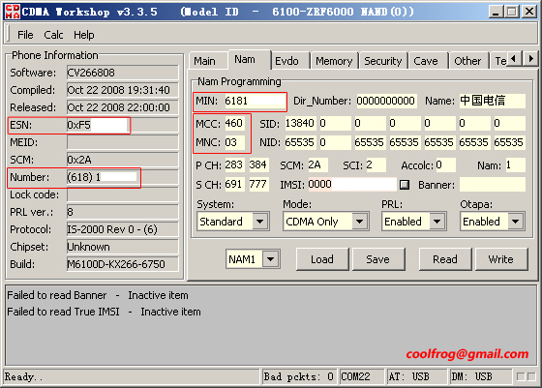The height and width of the screenshot is (388, 542).
Task: Click the Number field showing (618)
Action: (123, 177)
